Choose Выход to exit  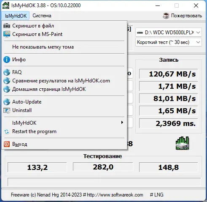tap(65, 144)
